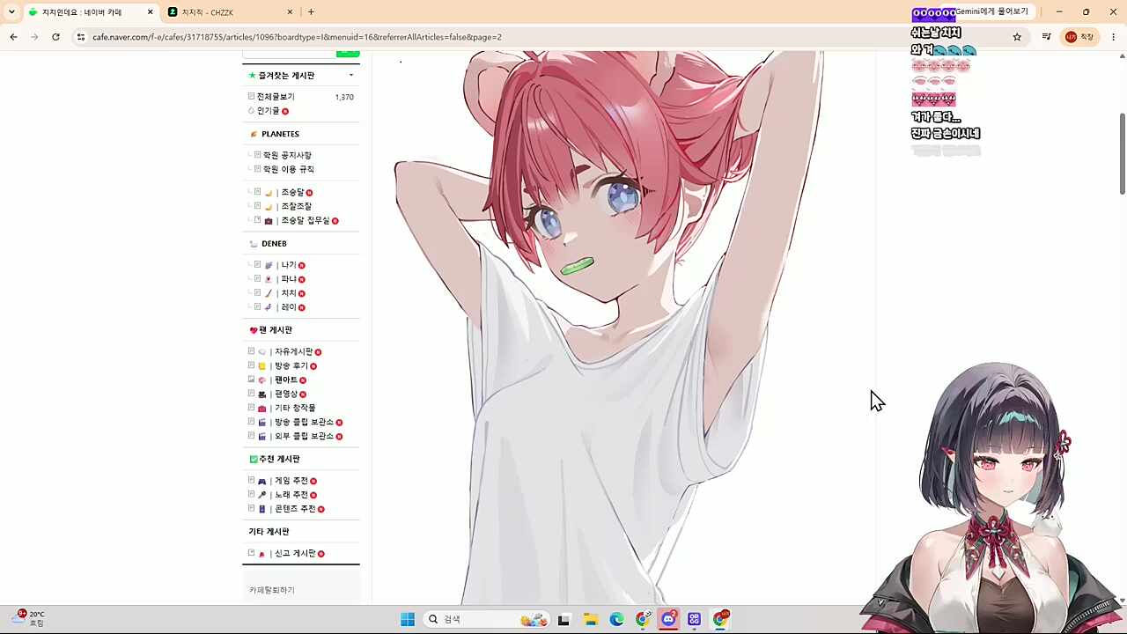Go back to the previous page
Image resolution: width=1127 pixels, height=634 pixels.
tap(13, 37)
